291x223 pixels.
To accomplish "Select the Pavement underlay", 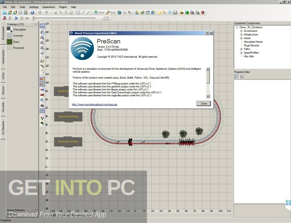I will [15, 48].
